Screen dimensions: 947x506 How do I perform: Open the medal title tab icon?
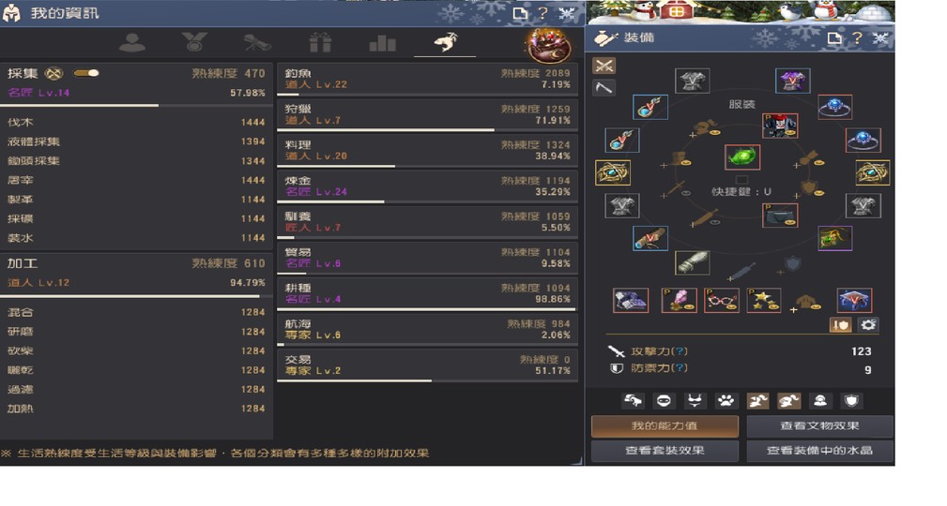click(194, 42)
